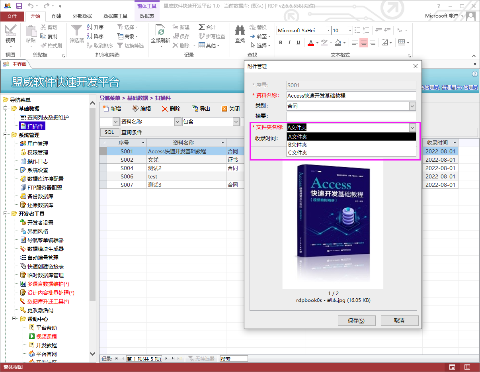This screenshot has width=480, height=372.
Task: Switch to the 创建 ribbon tab
Action: [x=57, y=16]
